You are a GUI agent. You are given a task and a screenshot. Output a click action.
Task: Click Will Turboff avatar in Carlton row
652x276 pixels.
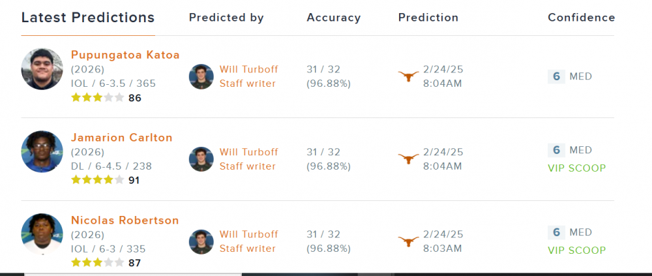pyautogui.click(x=201, y=159)
